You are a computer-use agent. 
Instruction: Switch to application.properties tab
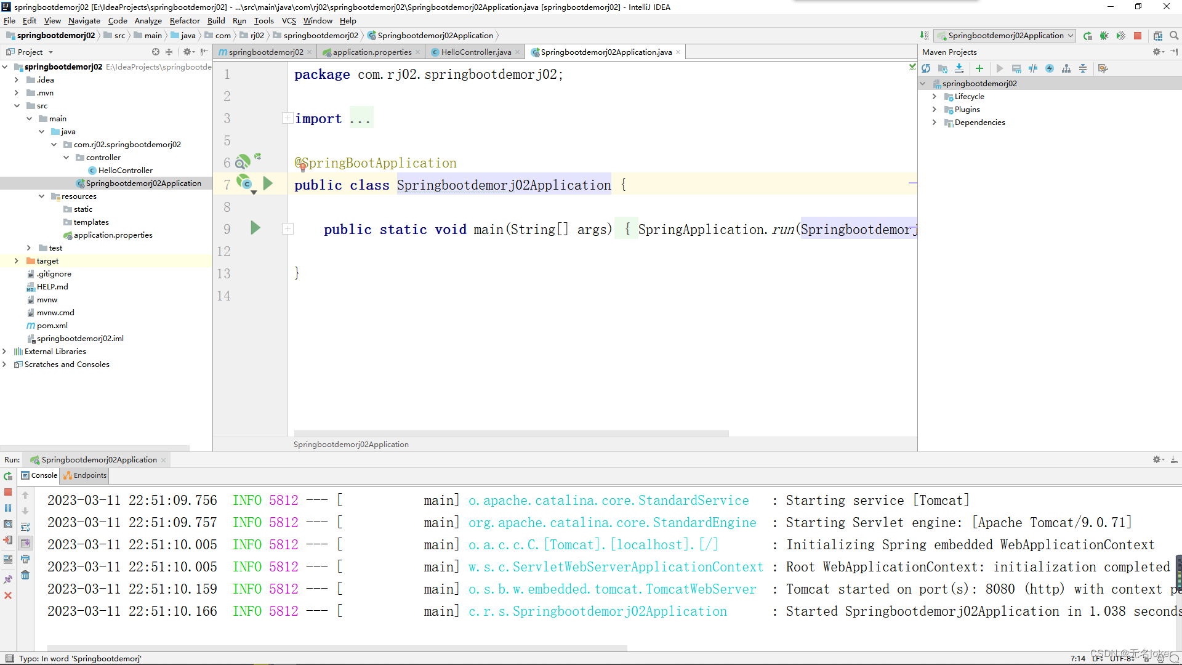(x=372, y=52)
